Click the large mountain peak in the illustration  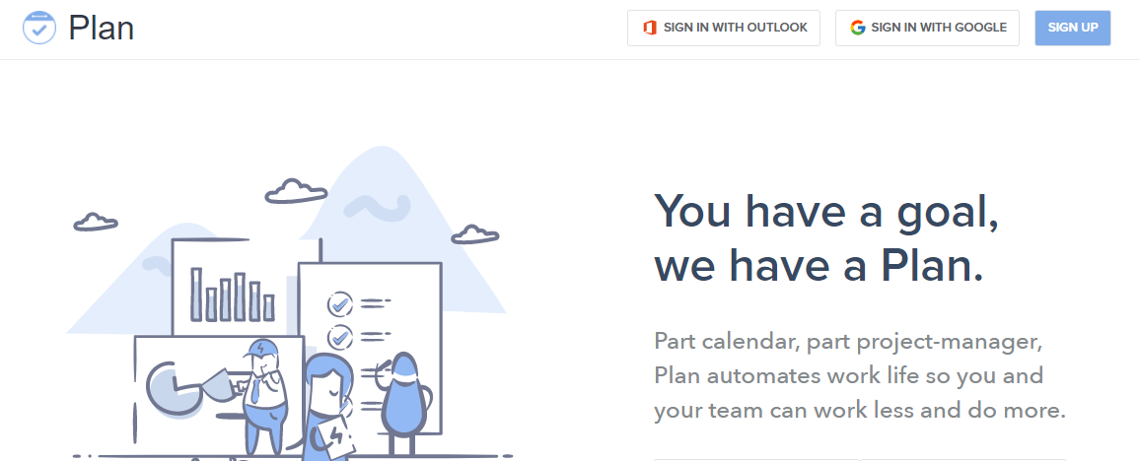392,218
